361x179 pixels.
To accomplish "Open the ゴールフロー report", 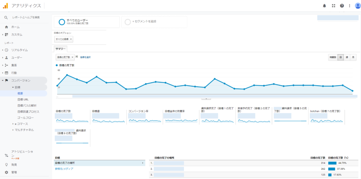I will coord(25,118).
